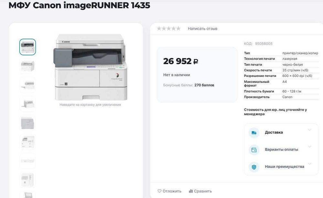Click the Стоимость для юр. лиц notice
The height and width of the screenshot is (198, 323).
pos(276,112)
